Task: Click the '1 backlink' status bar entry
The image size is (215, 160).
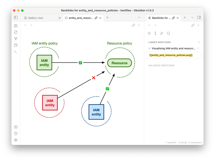Action: click(x=171, y=143)
